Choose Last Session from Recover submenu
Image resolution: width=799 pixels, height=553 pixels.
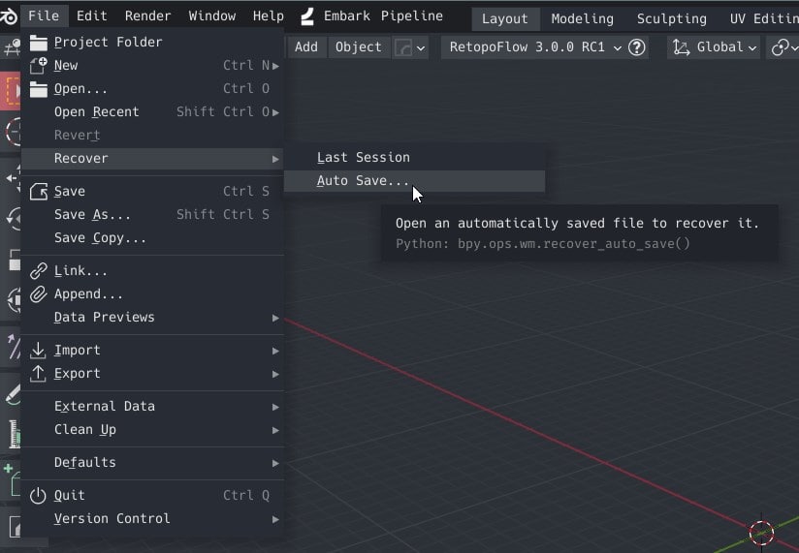(414, 157)
